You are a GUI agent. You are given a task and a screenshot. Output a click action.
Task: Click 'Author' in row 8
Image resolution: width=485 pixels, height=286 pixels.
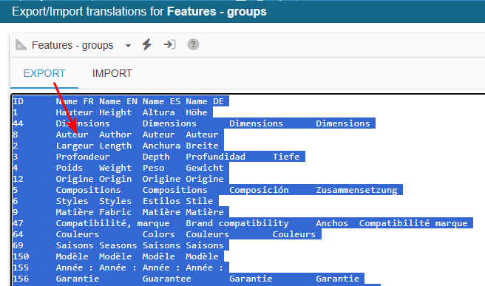[115, 135]
